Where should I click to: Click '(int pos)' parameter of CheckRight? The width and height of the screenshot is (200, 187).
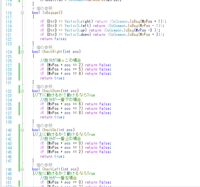[x=72, y=52]
